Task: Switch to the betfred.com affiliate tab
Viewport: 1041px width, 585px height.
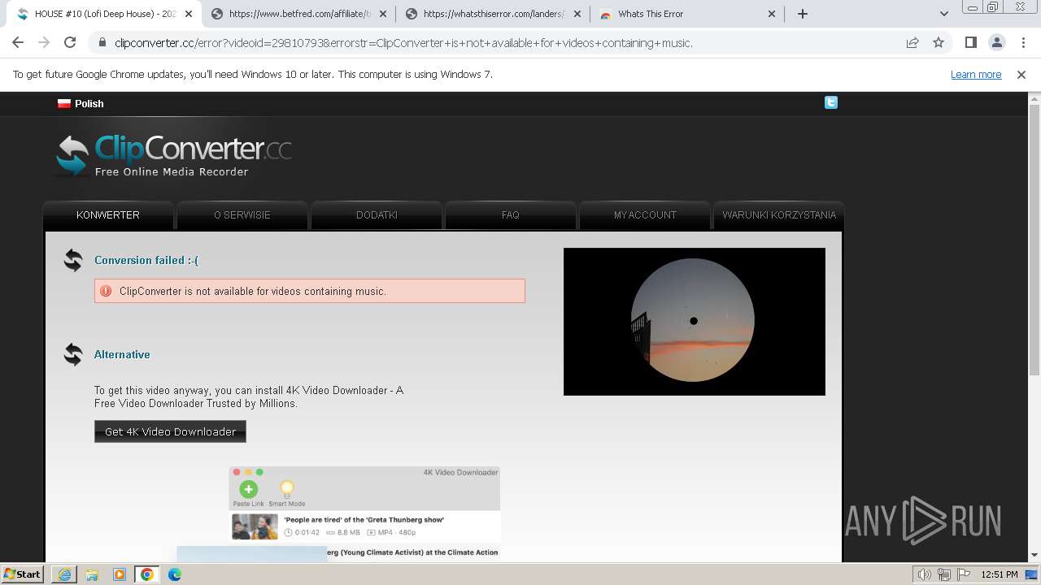Action: click(299, 14)
